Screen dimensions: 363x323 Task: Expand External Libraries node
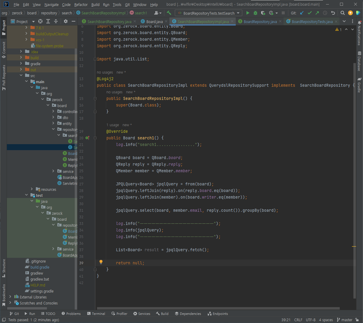[10, 297]
